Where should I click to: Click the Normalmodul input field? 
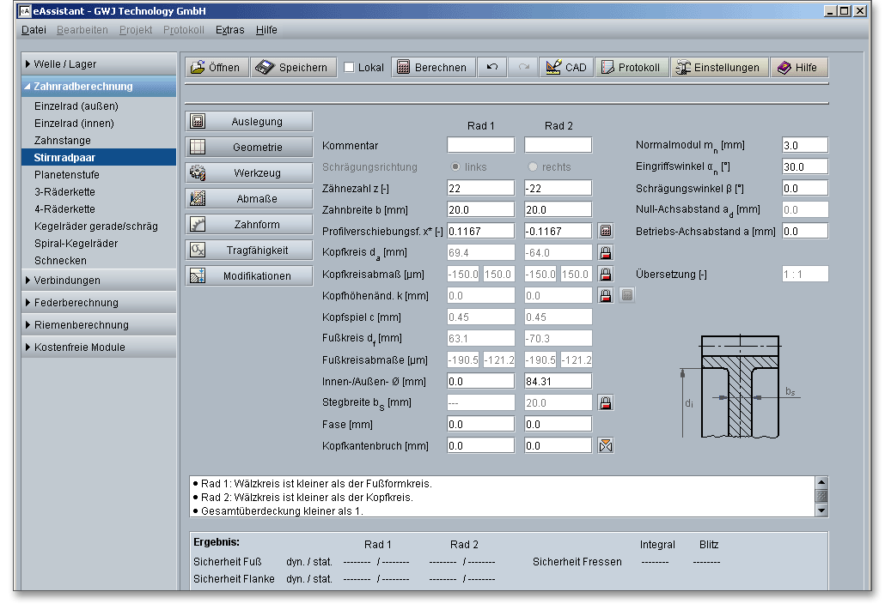point(804,145)
